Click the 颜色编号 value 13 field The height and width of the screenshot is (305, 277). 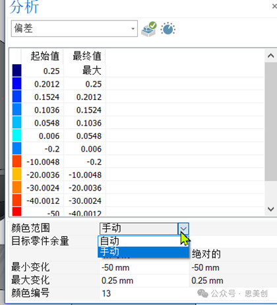pos(144,294)
